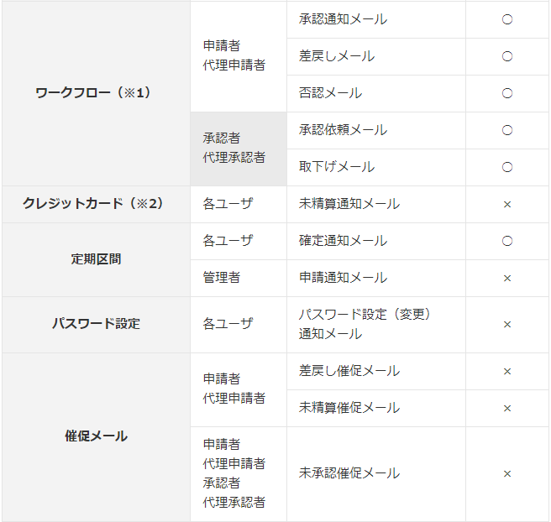551x522 pixels.
Task: Click the cross mark for パスワード設定 notification
Action: [507, 324]
